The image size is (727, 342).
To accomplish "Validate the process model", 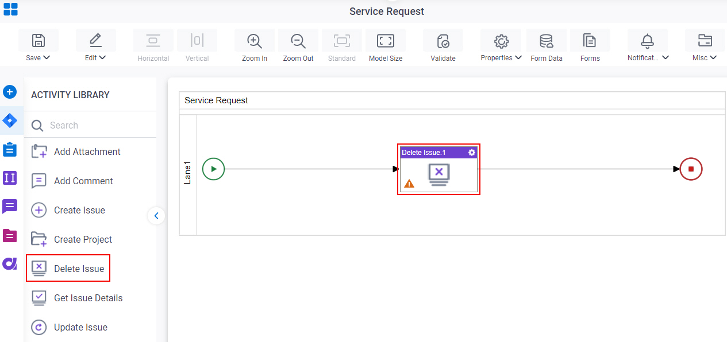I will 443,41.
